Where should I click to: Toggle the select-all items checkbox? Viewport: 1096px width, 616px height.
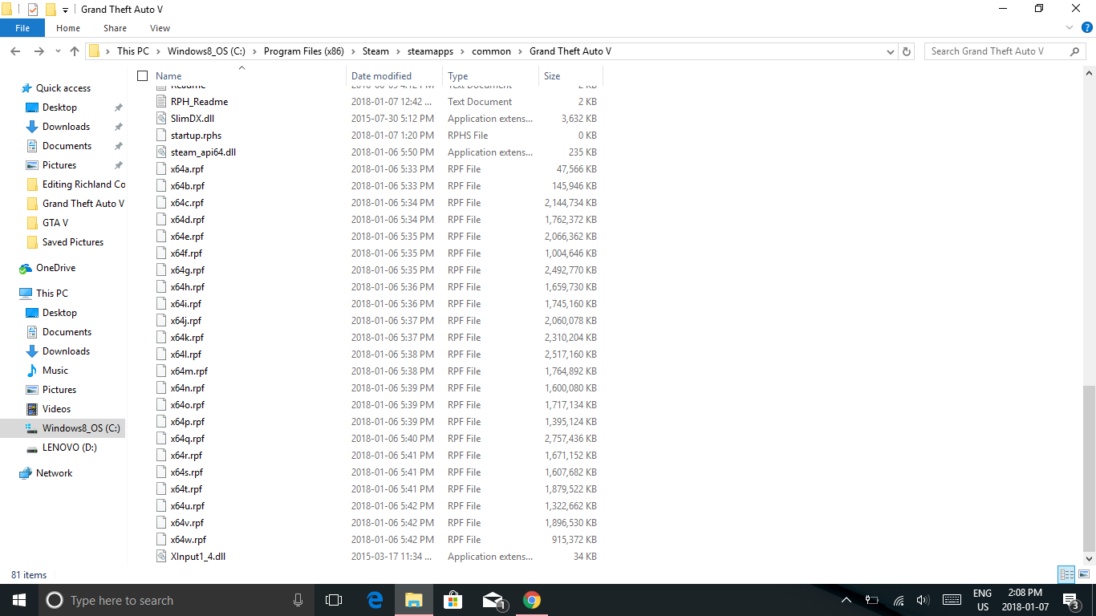[143, 76]
